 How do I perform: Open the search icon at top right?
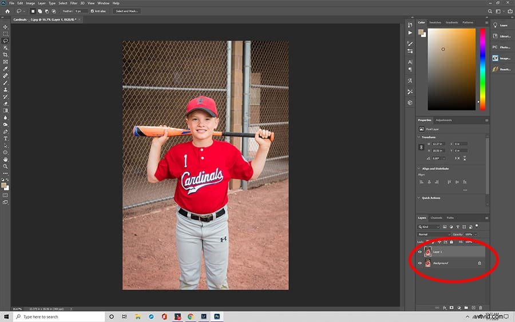490,11
